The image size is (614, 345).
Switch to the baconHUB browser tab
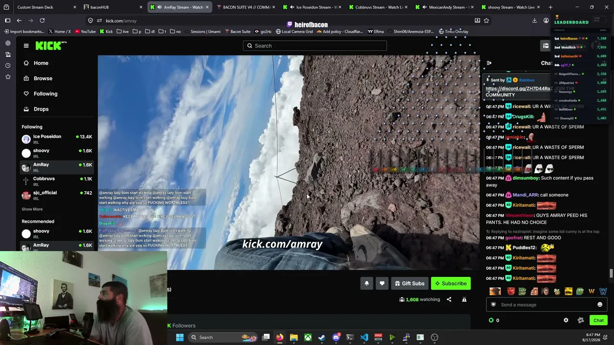112,7
